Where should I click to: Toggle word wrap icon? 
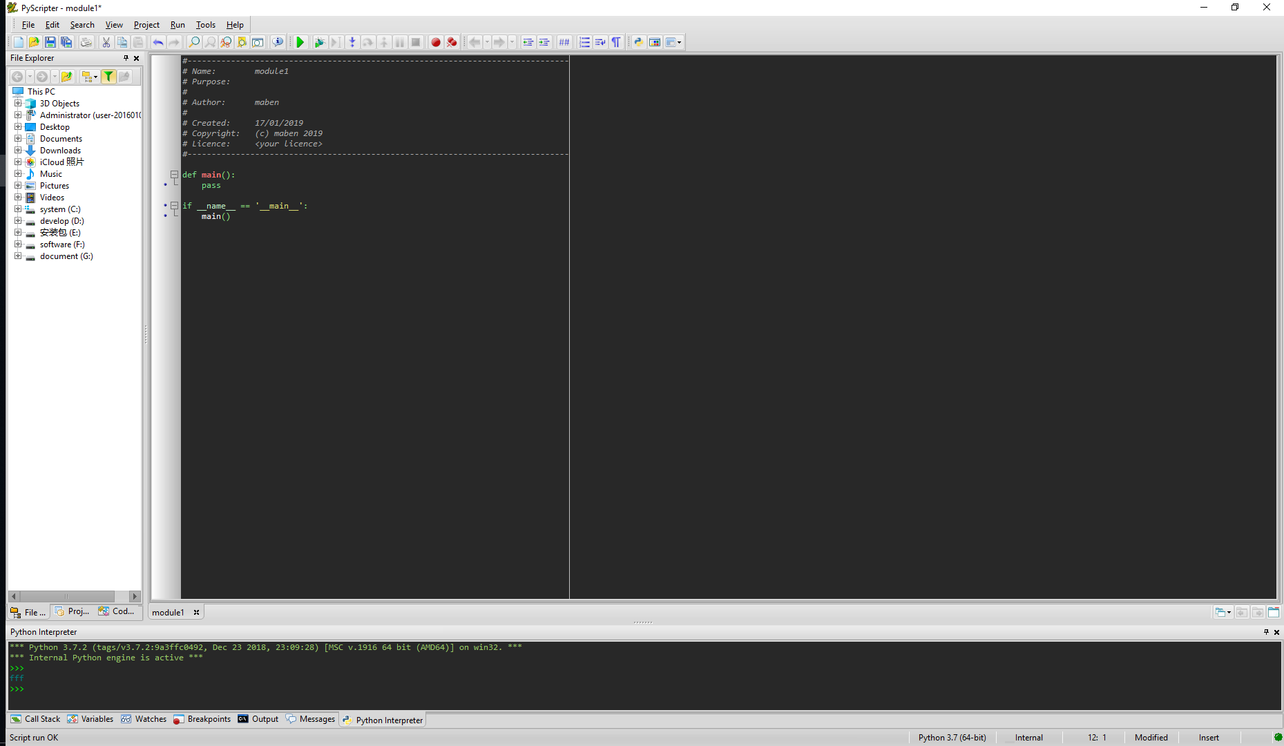click(600, 42)
